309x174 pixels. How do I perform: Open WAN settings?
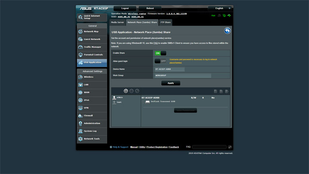[92, 92]
